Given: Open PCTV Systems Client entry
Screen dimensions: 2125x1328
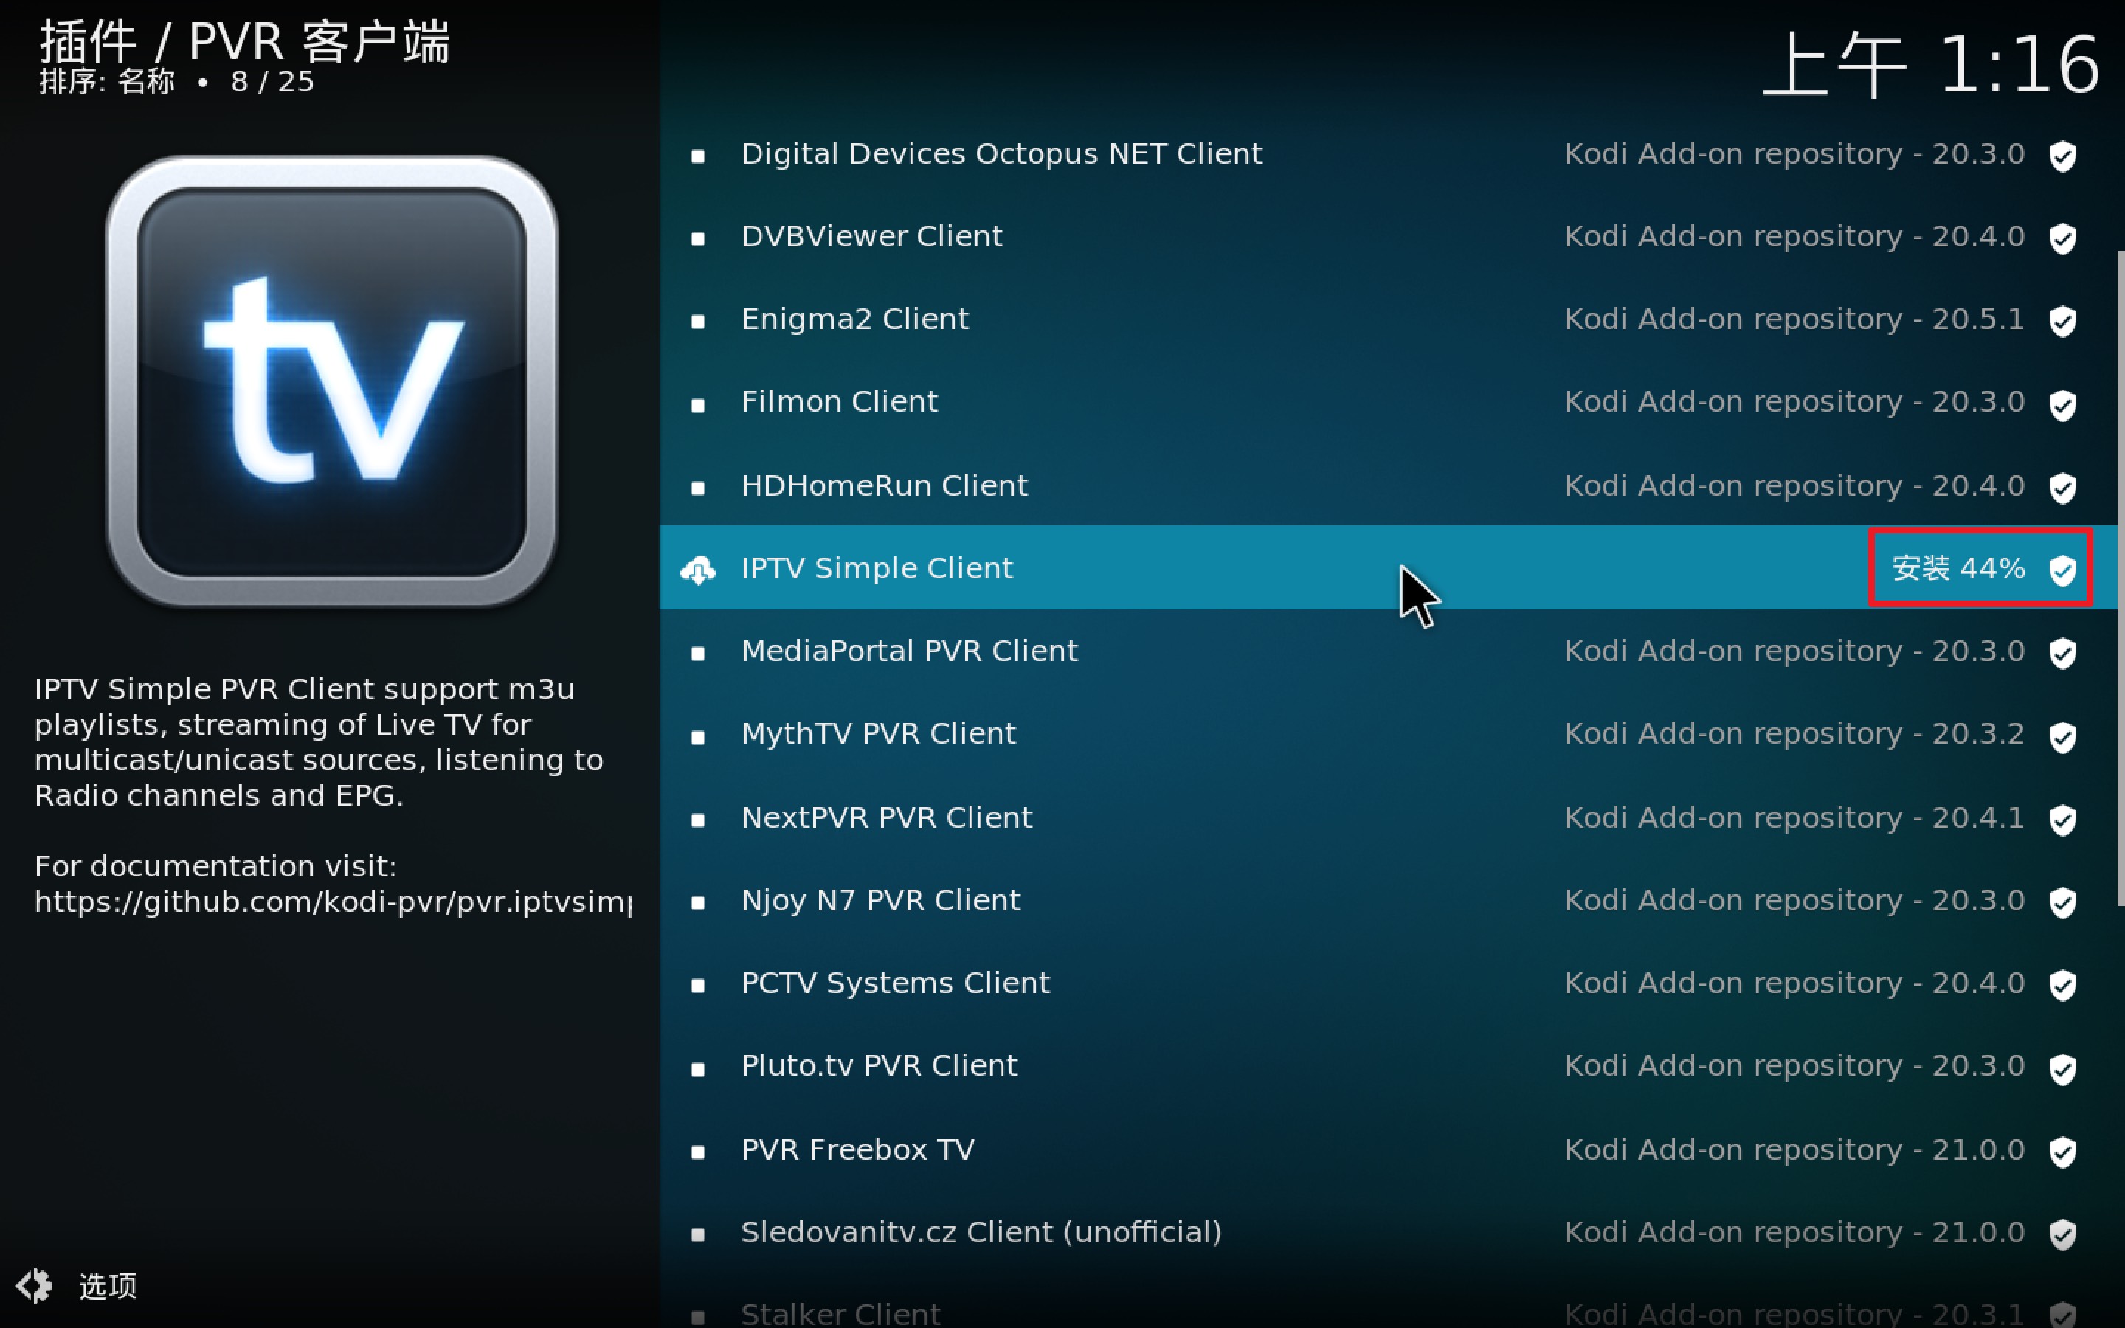Looking at the screenshot, I should pos(895,983).
